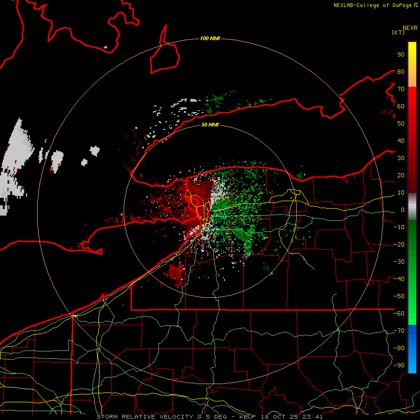Click the 10 value on the velocity scale
The image size is (420, 420).
point(401,193)
